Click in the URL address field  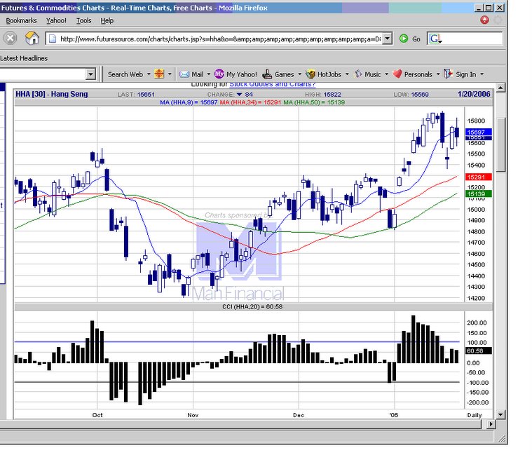(x=220, y=39)
